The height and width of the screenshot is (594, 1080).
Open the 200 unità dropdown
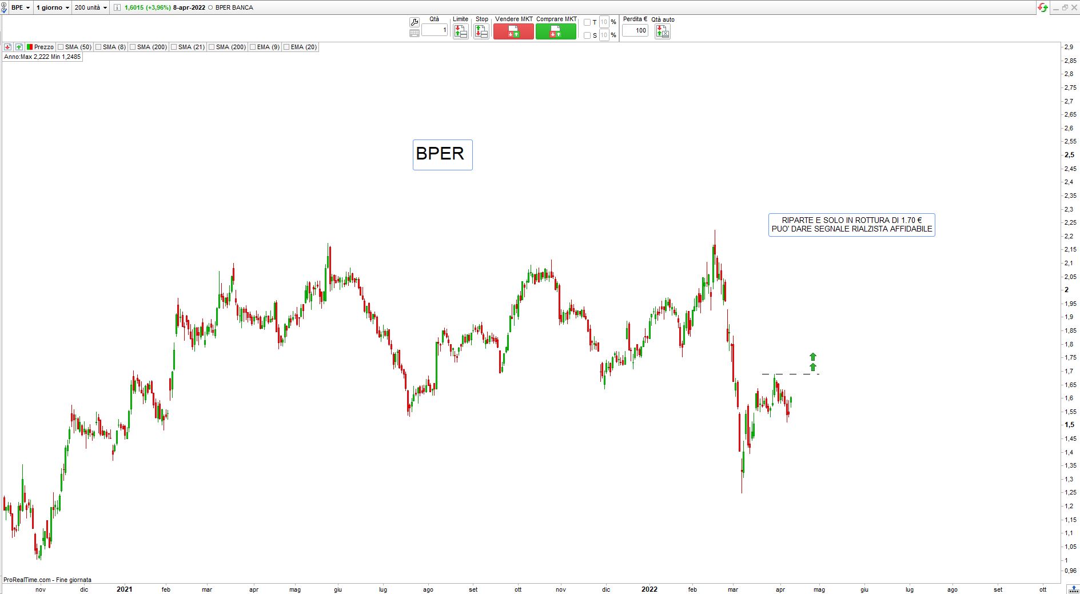click(x=90, y=7)
